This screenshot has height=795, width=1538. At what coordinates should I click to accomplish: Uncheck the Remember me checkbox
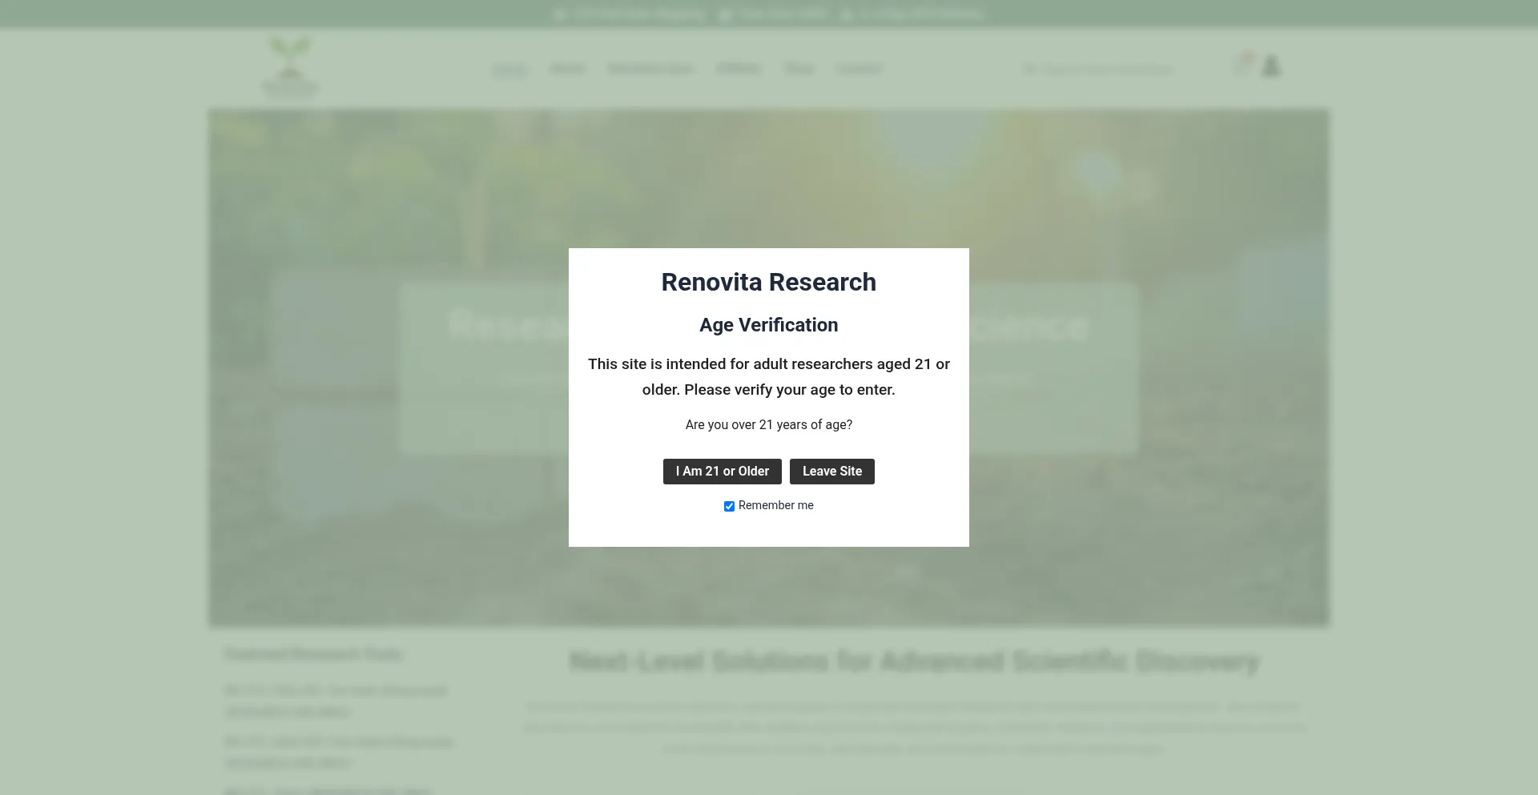coord(729,506)
